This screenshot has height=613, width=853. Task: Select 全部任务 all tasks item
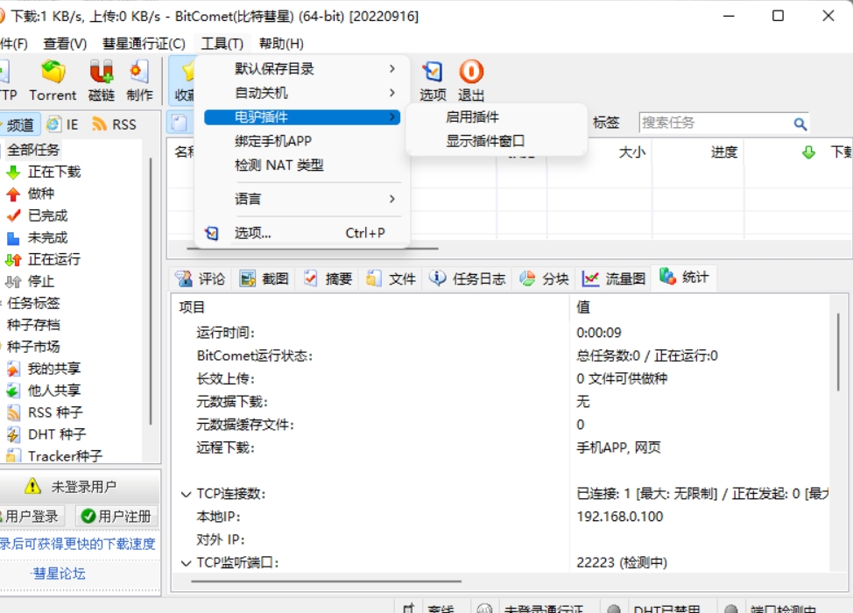tap(32, 150)
